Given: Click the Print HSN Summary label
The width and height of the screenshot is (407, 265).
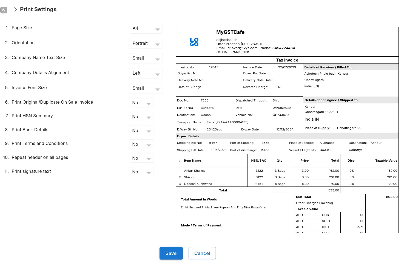Looking at the screenshot, I should (x=32, y=116).
